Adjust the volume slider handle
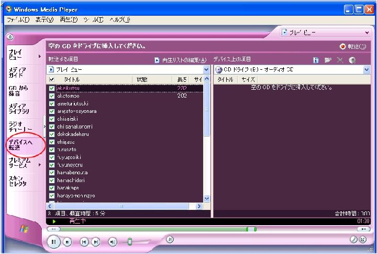The image size is (377, 254). click(x=130, y=241)
